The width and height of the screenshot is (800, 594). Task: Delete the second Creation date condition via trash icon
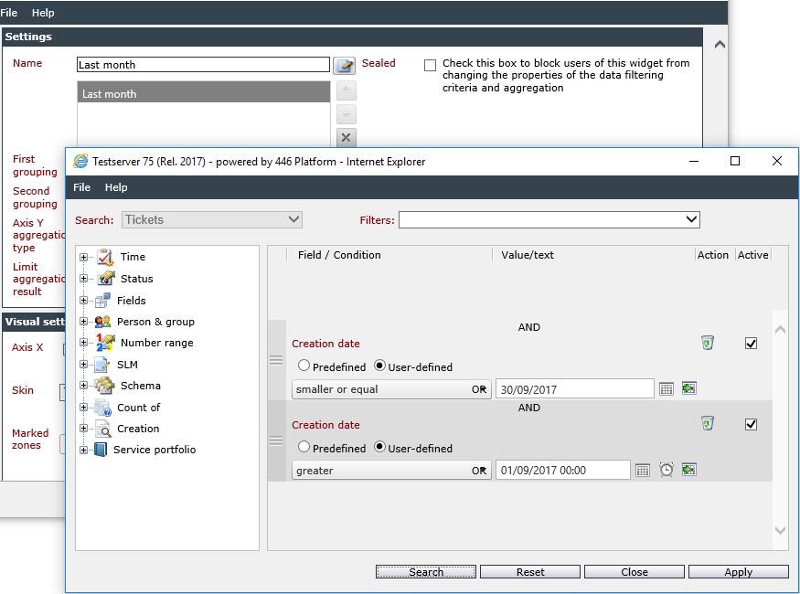pos(707,423)
